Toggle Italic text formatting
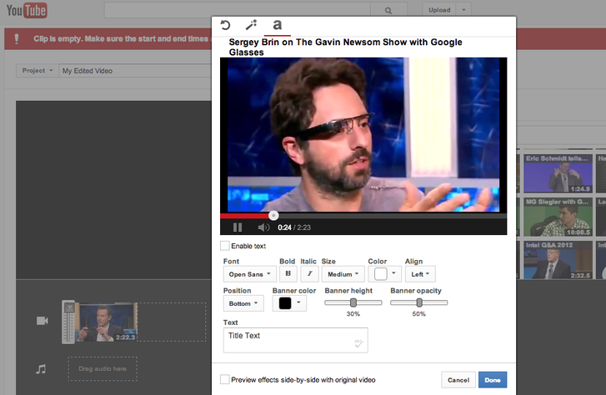 [309, 273]
